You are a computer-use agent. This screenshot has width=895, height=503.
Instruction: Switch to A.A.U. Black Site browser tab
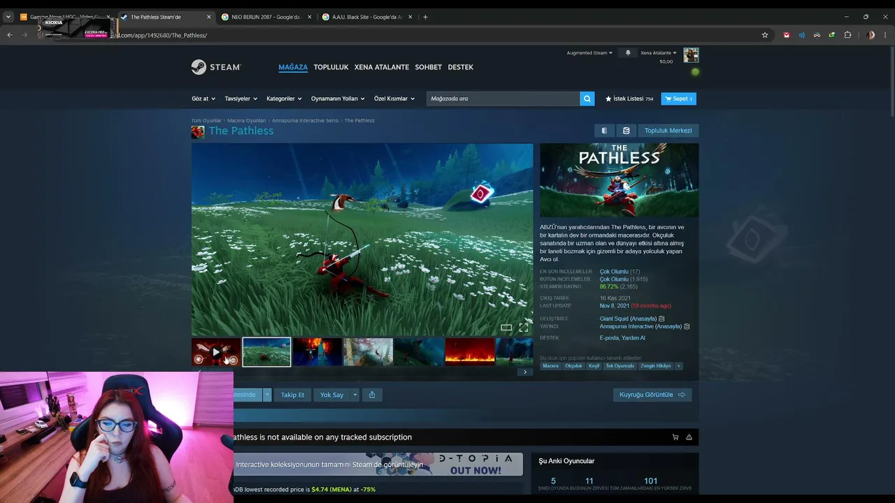[366, 17]
